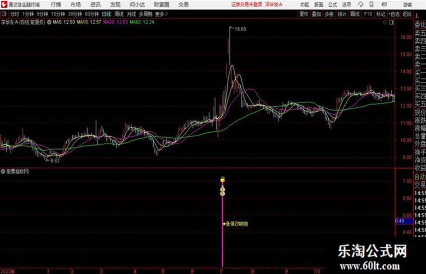Image resolution: width=426 pixels, height=274 pixels.
Task: Click the 16.60 high price label
Action: pyautogui.click(x=240, y=29)
